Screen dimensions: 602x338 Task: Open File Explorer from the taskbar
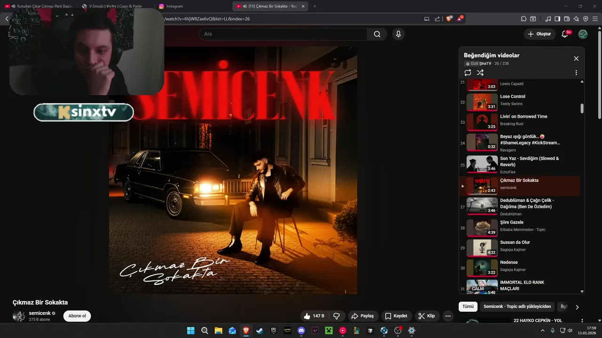[218, 330]
